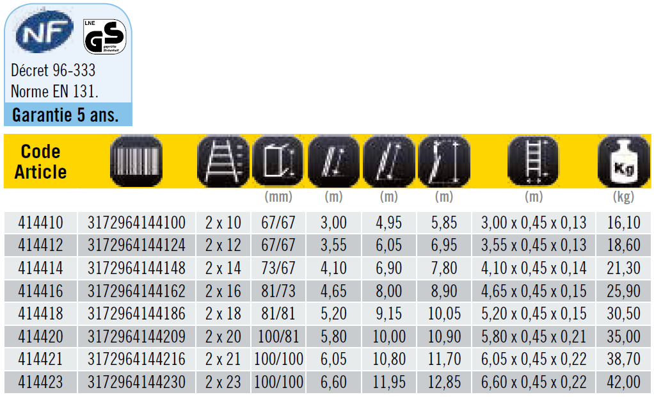Image resolution: width=654 pixels, height=397 pixels.
Task: Click the '(mm)' unit label
Action: tap(278, 197)
